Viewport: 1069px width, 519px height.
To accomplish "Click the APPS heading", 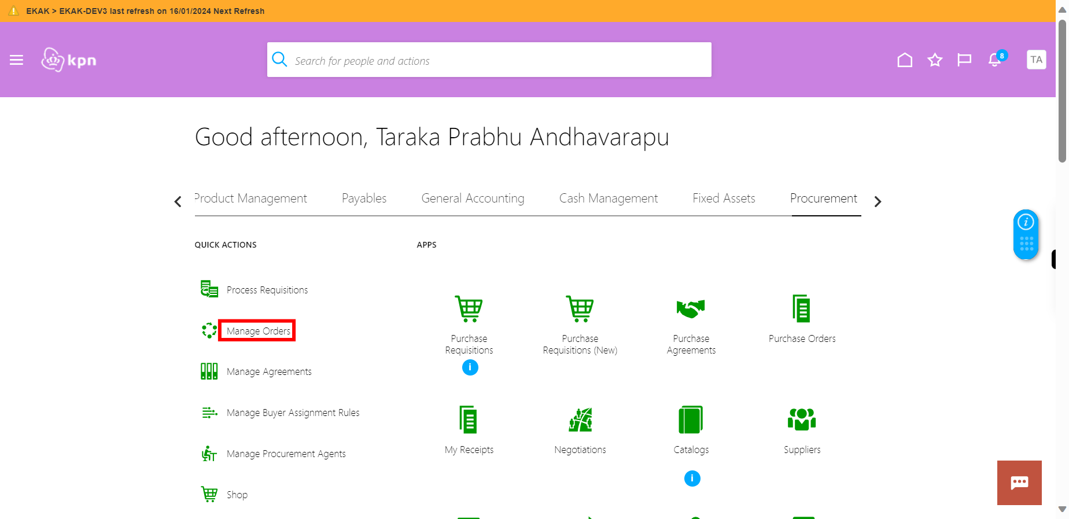I will [x=426, y=245].
